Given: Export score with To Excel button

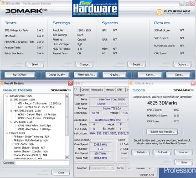Looking at the screenshot, I should click(x=162, y=152).
